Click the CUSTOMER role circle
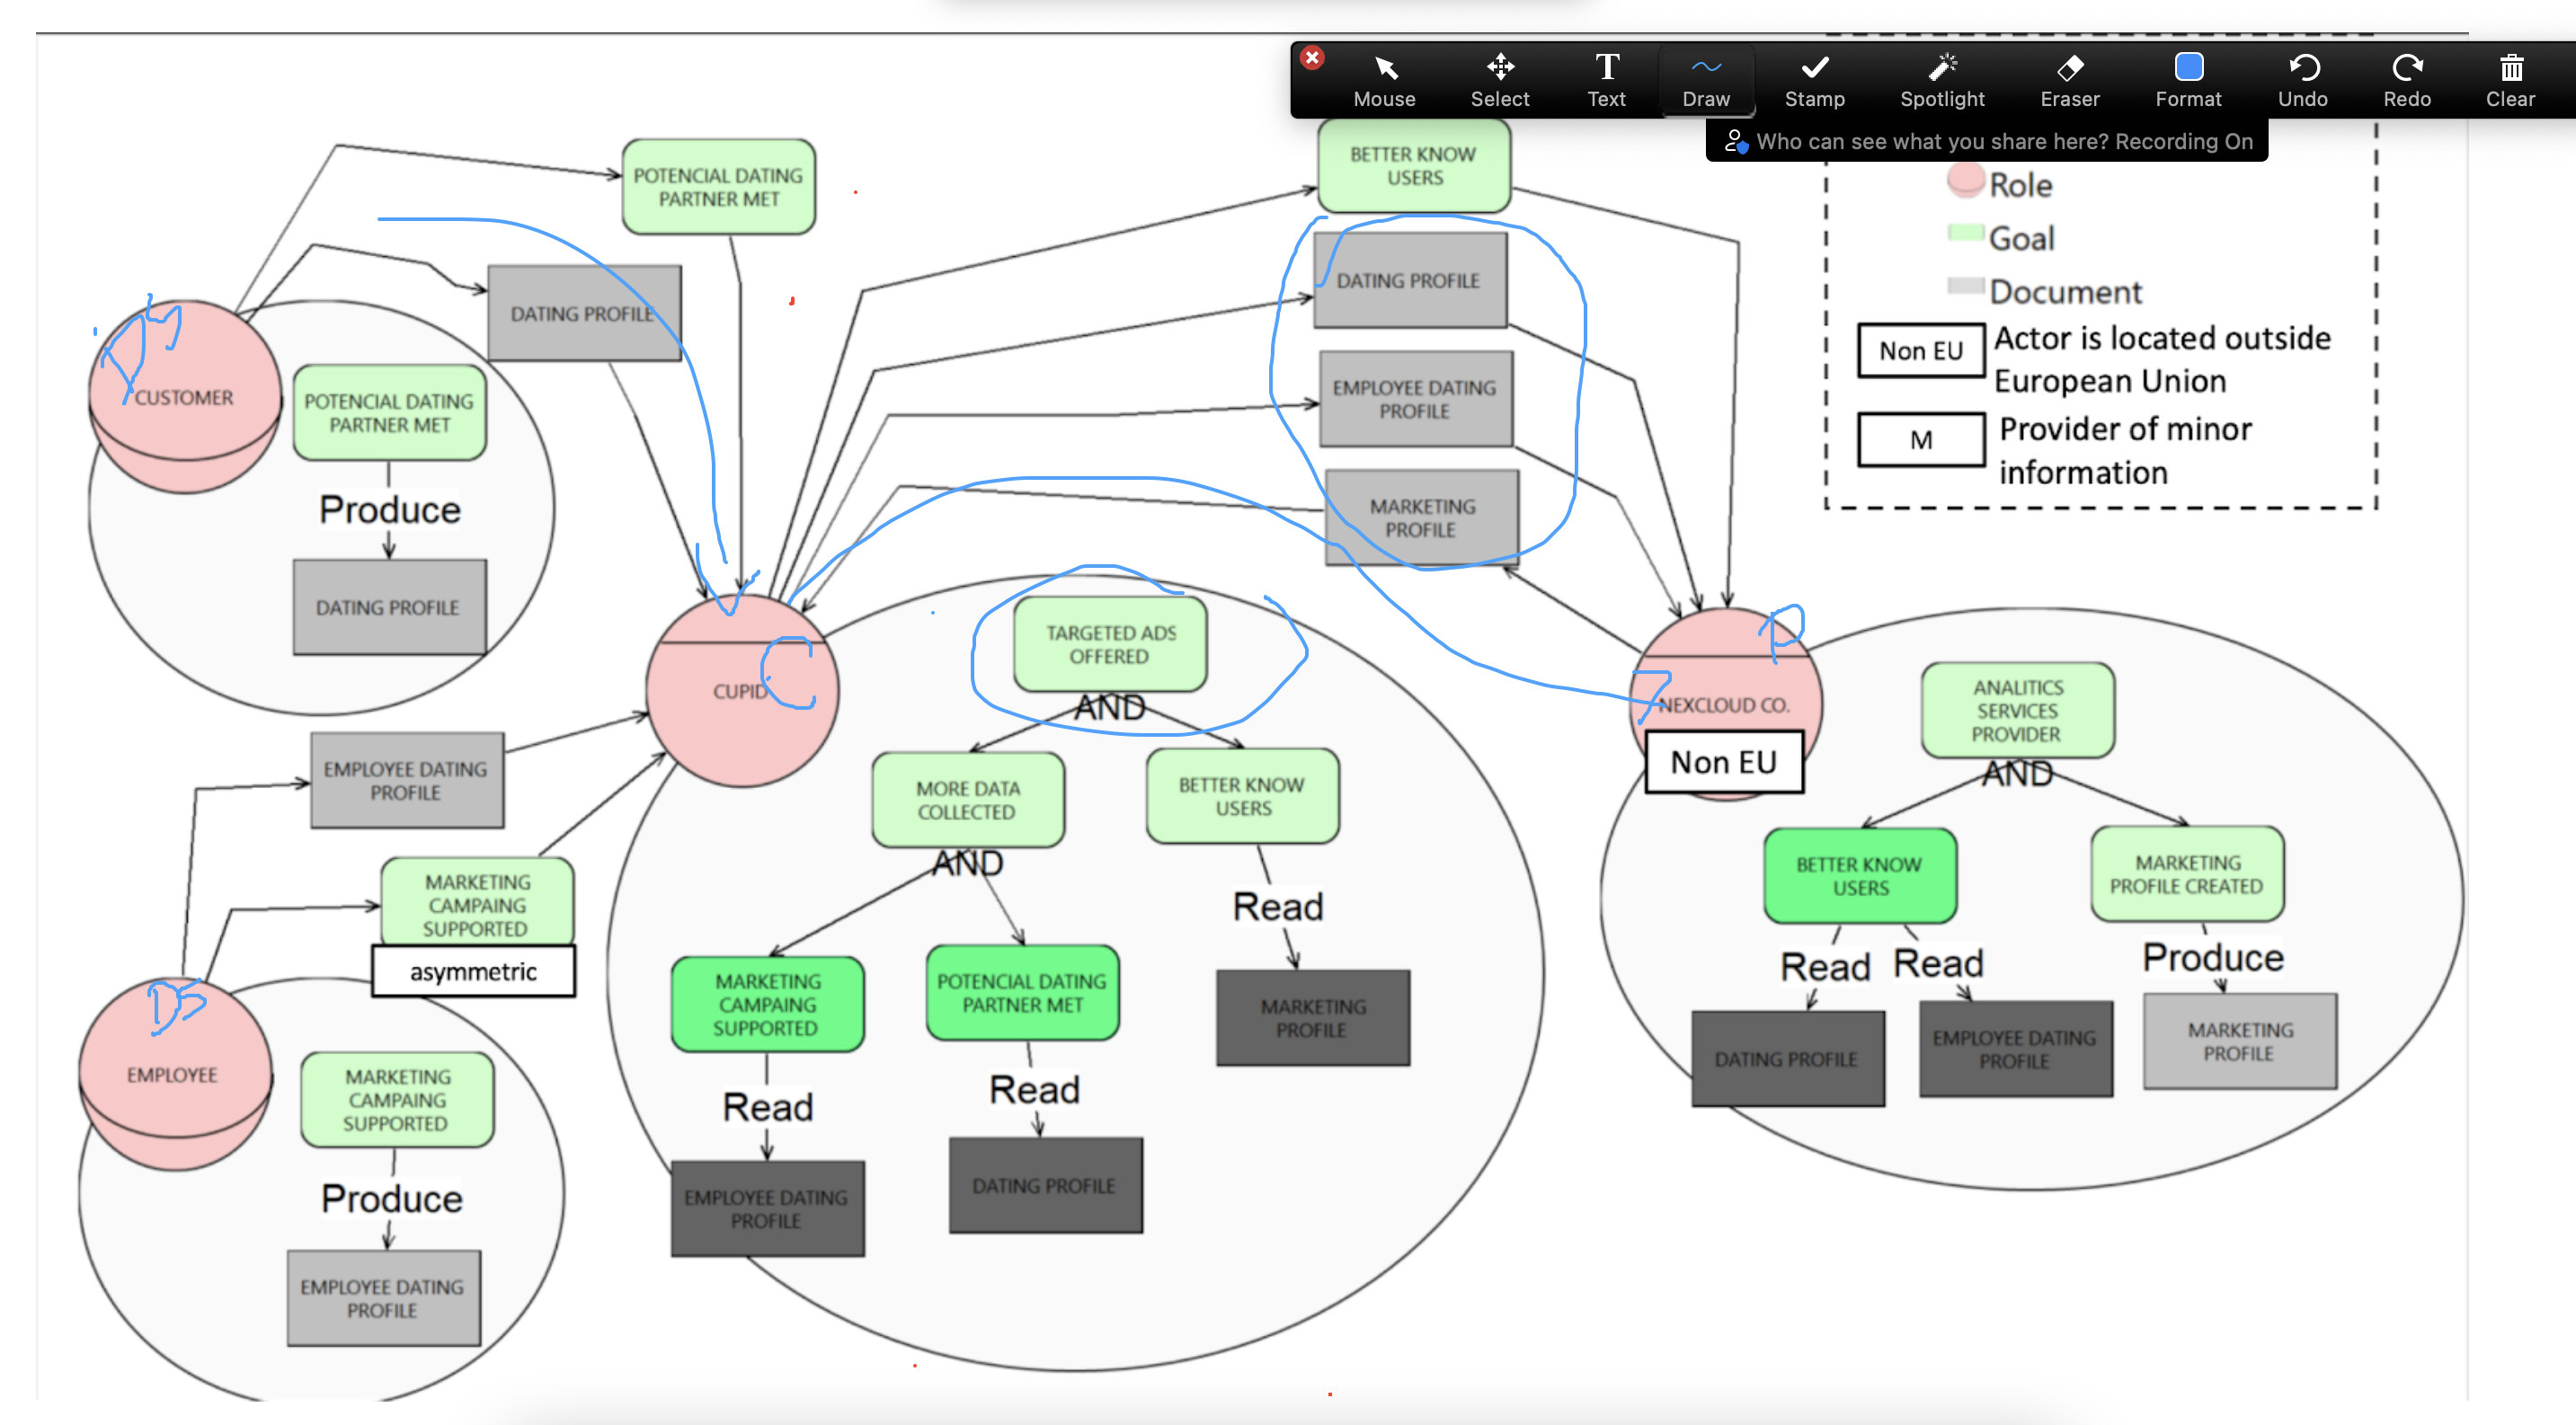This screenshot has height=1425, width=2576. pyautogui.click(x=184, y=398)
